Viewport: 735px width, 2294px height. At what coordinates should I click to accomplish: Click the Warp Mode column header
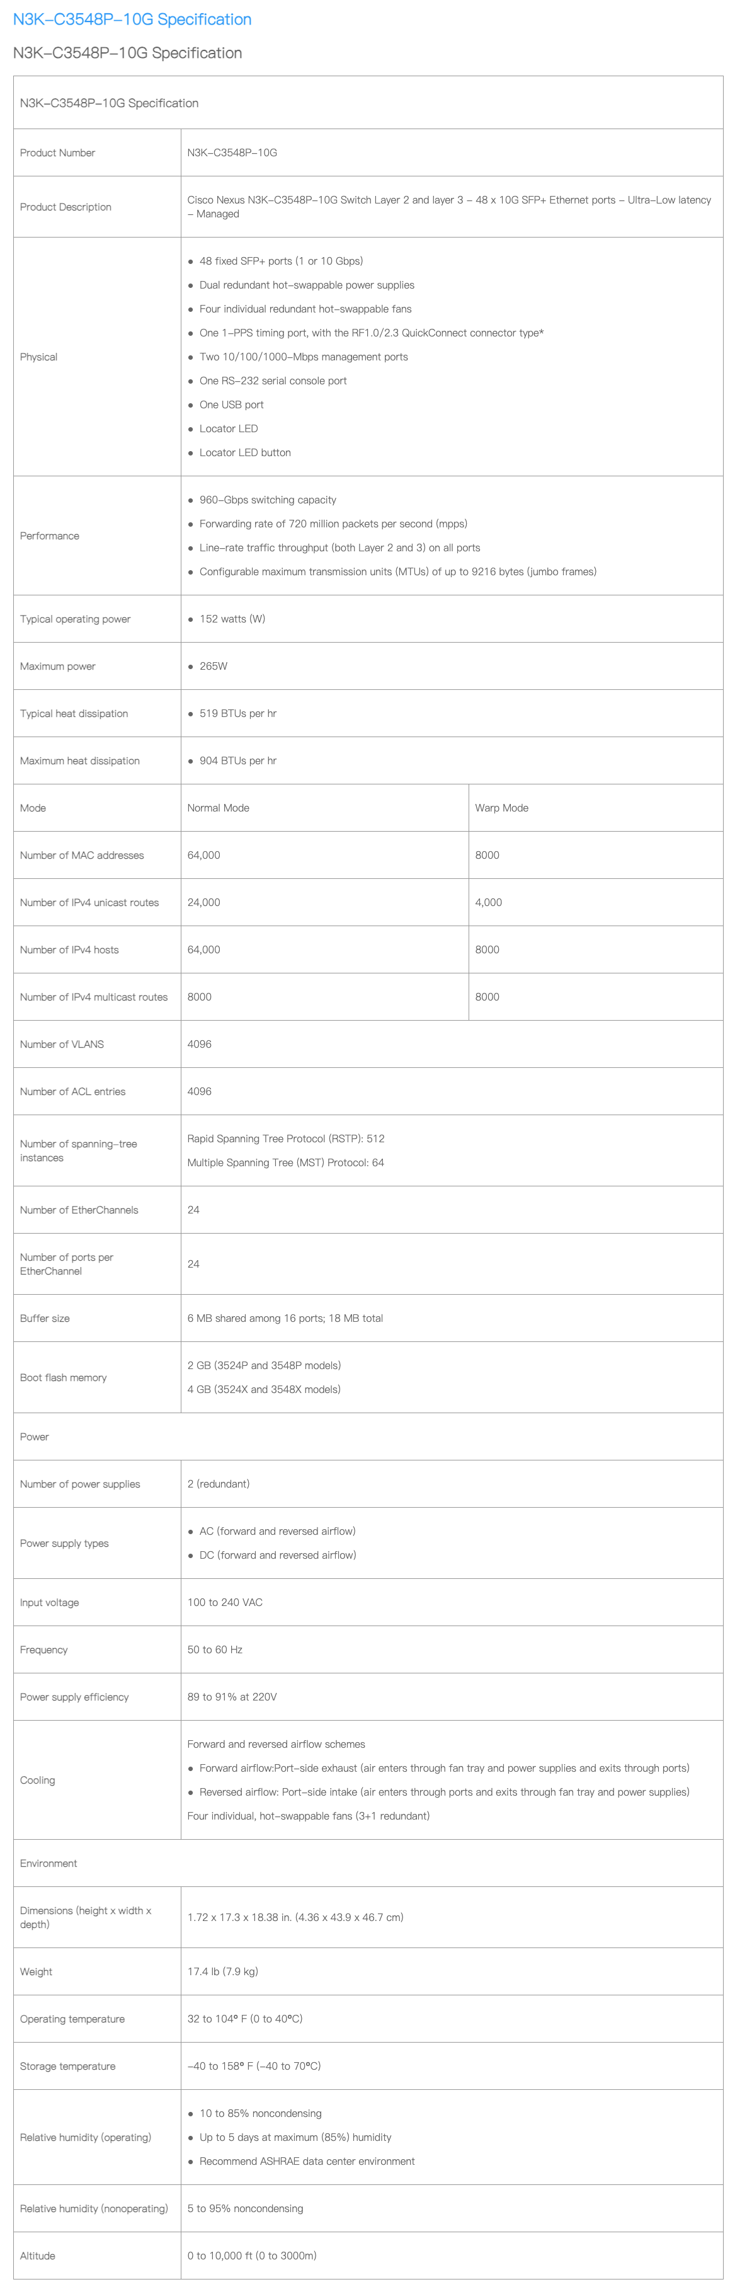(x=501, y=808)
